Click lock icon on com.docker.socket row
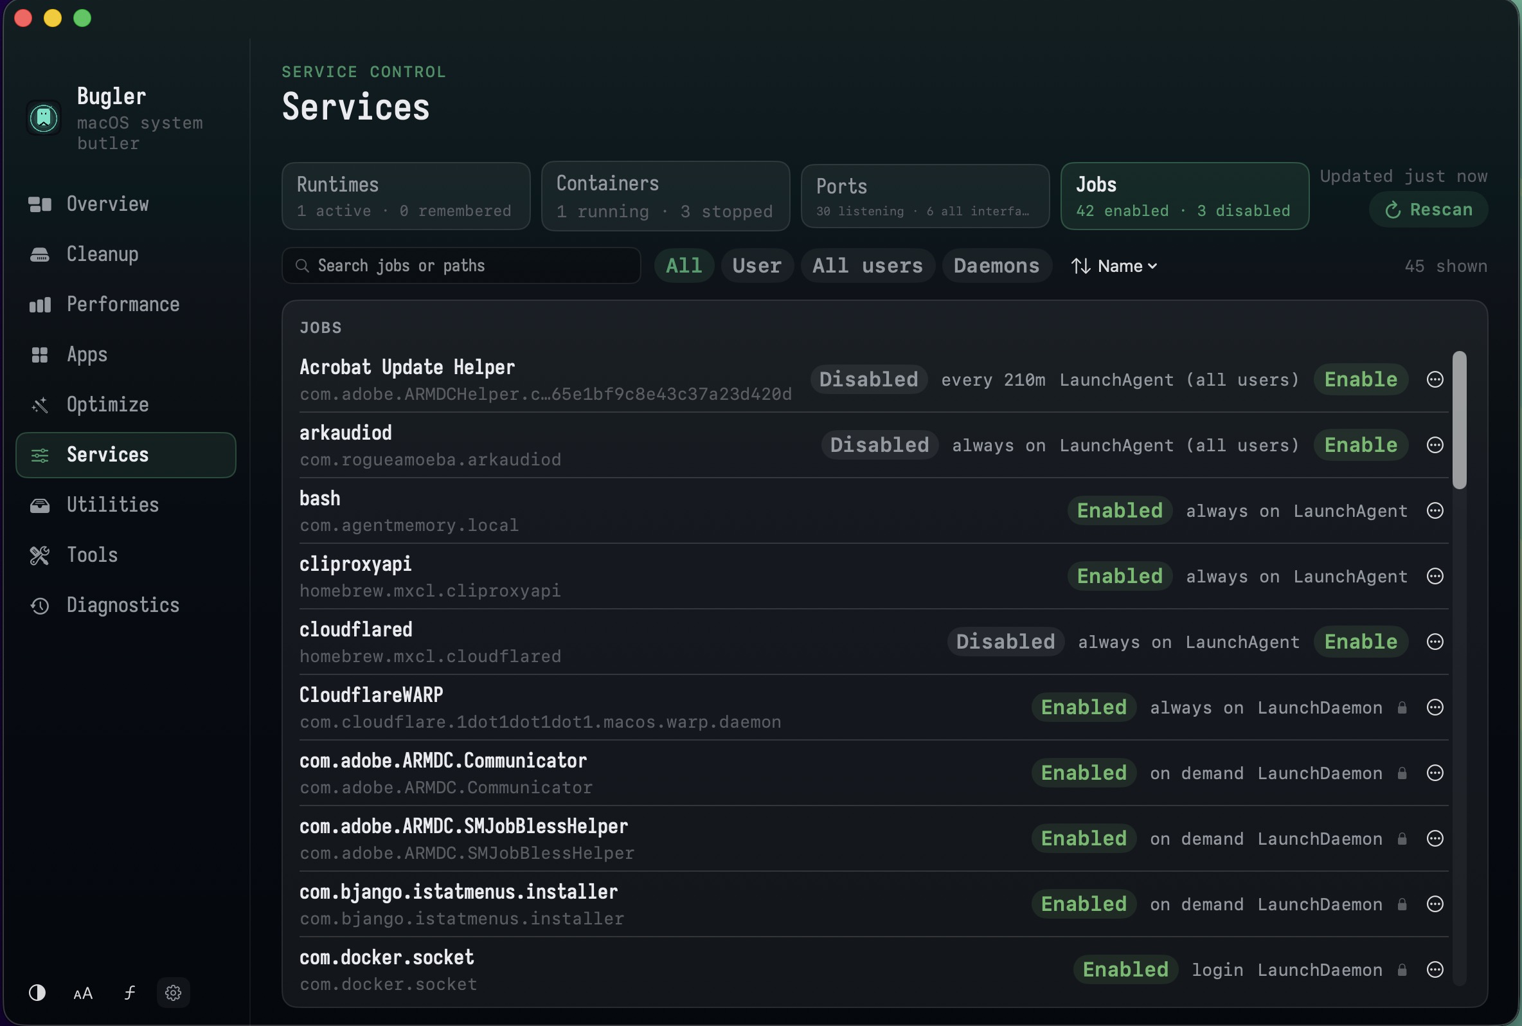The height and width of the screenshot is (1026, 1522). click(x=1402, y=969)
